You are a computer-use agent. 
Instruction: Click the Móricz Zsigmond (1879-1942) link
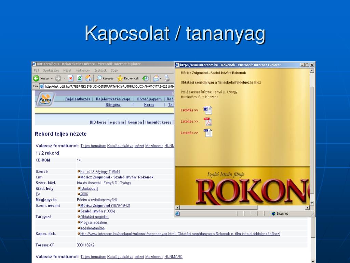click(105, 205)
